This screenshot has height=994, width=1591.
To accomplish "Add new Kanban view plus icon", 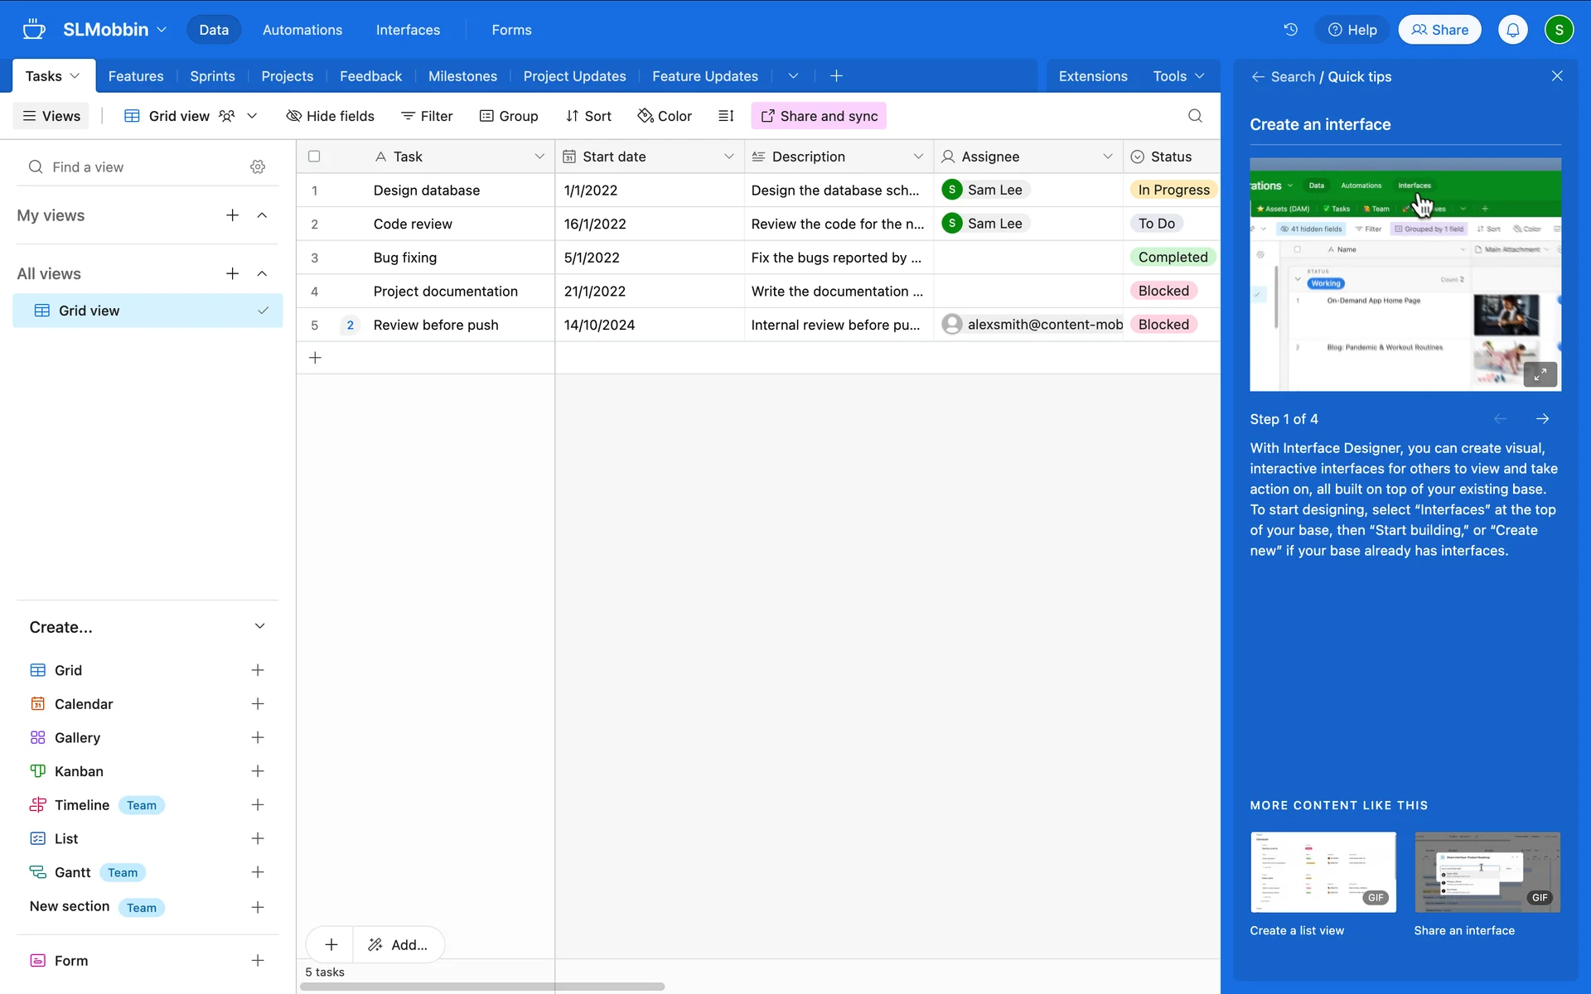I will coord(258,771).
